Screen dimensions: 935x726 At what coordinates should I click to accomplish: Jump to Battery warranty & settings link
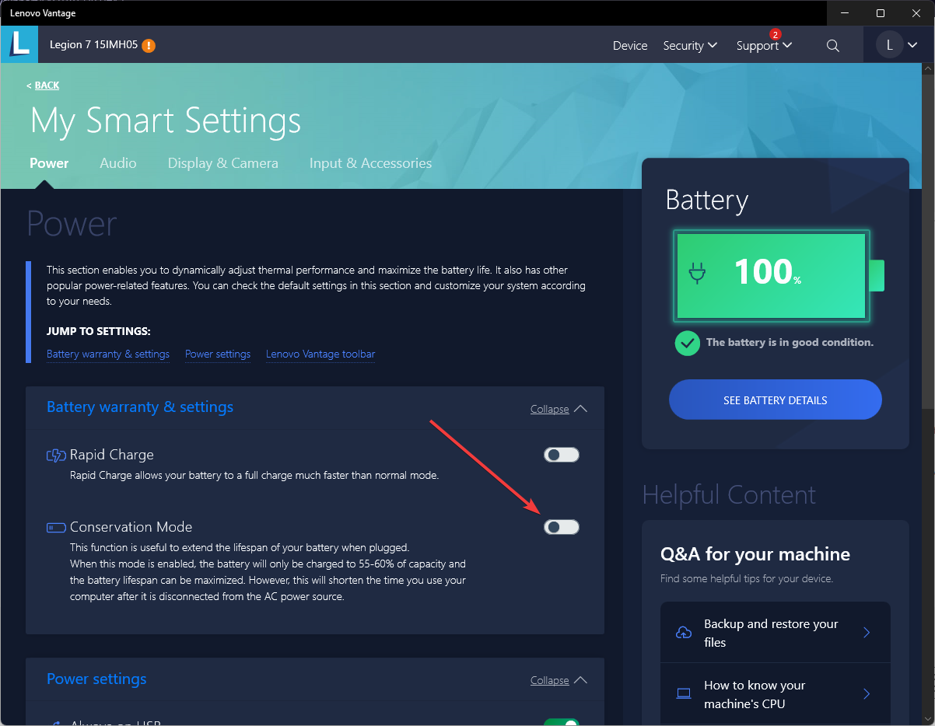[108, 354]
